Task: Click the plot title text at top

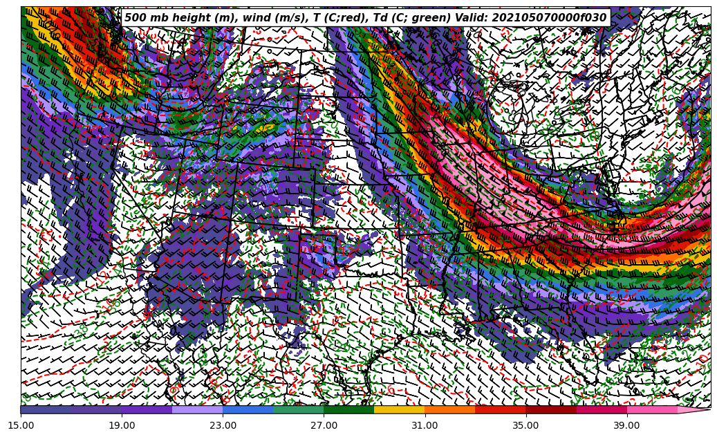Action: 365,18
